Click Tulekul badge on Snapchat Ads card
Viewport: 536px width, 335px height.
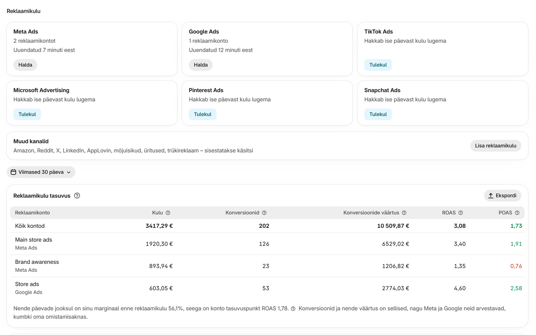click(x=378, y=114)
